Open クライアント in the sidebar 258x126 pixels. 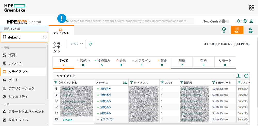coord(23,72)
